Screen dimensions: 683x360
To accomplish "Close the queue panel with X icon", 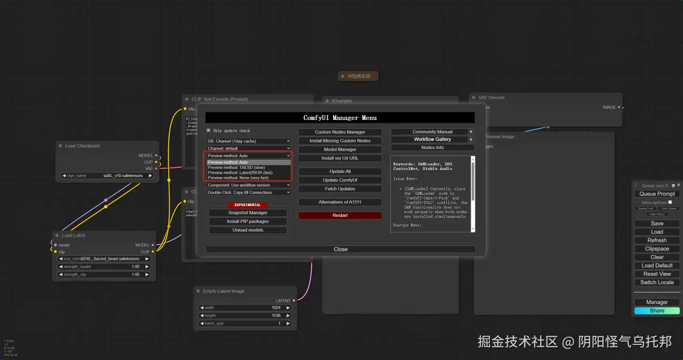I will [679, 185].
